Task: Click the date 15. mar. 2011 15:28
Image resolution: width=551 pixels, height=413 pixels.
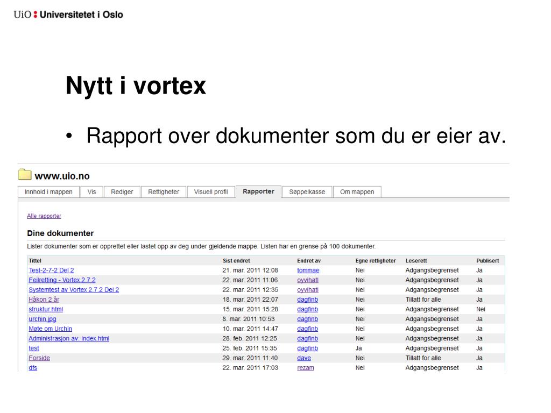Action: pyautogui.click(x=250, y=309)
